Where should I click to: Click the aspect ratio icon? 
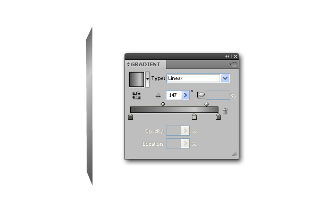[200, 95]
